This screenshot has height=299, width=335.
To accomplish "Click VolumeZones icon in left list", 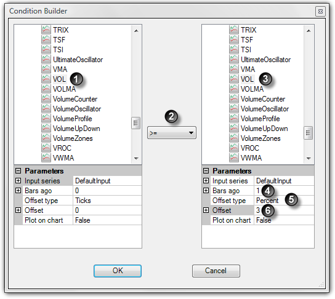I will tap(46, 138).
